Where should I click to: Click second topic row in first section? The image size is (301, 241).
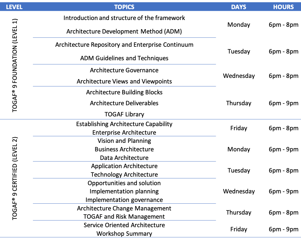(124, 51)
